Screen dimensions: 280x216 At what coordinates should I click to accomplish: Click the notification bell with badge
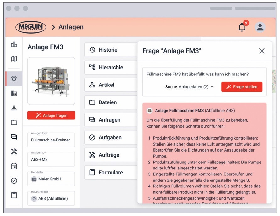coord(242,27)
